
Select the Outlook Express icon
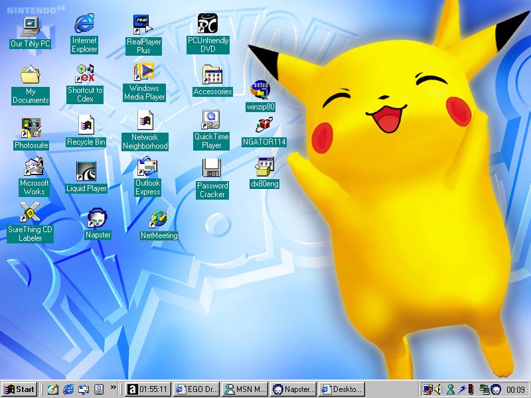point(147,167)
